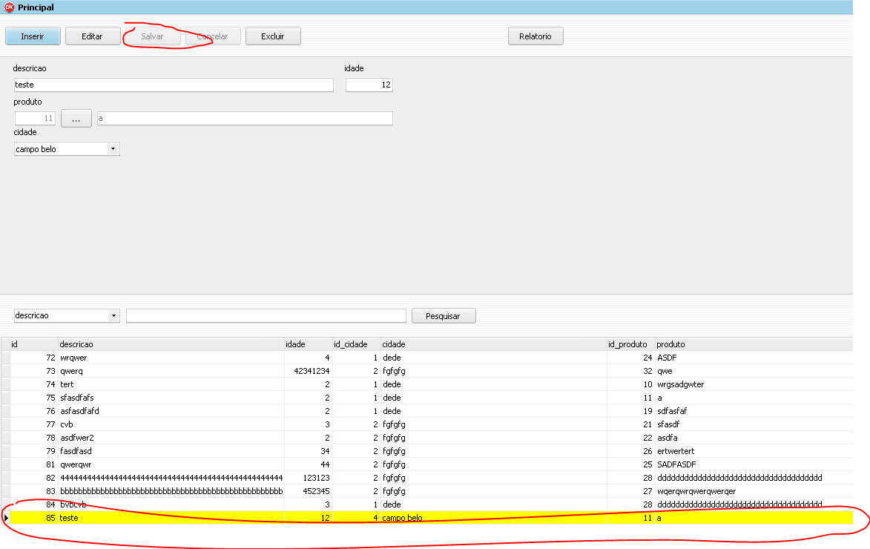
Task: Open the cidade dropdown showing campo belo
Action: click(x=66, y=148)
